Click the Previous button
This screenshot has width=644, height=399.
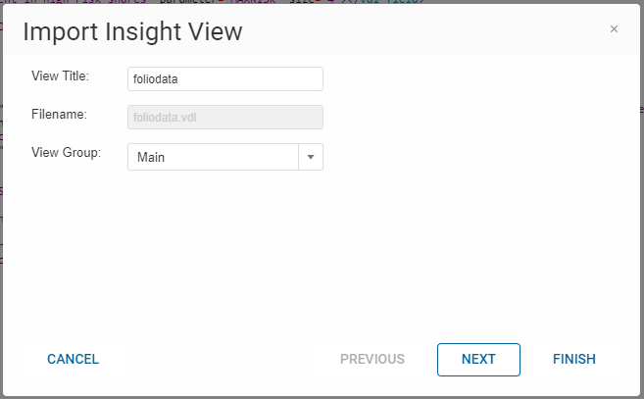(372, 359)
